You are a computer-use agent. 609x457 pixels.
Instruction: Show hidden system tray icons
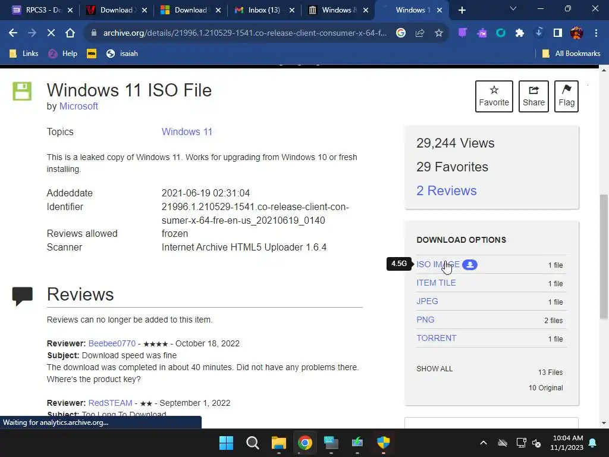click(484, 443)
